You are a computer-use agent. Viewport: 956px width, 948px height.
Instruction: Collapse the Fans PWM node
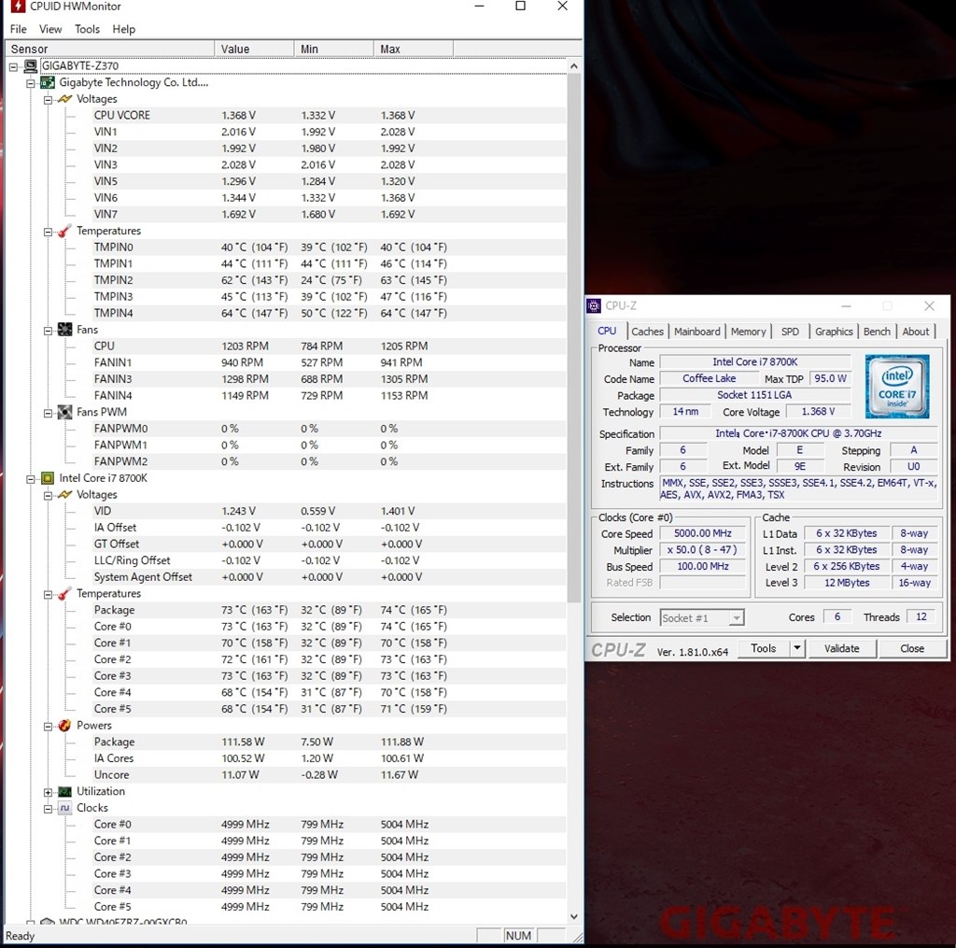coord(48,413)
